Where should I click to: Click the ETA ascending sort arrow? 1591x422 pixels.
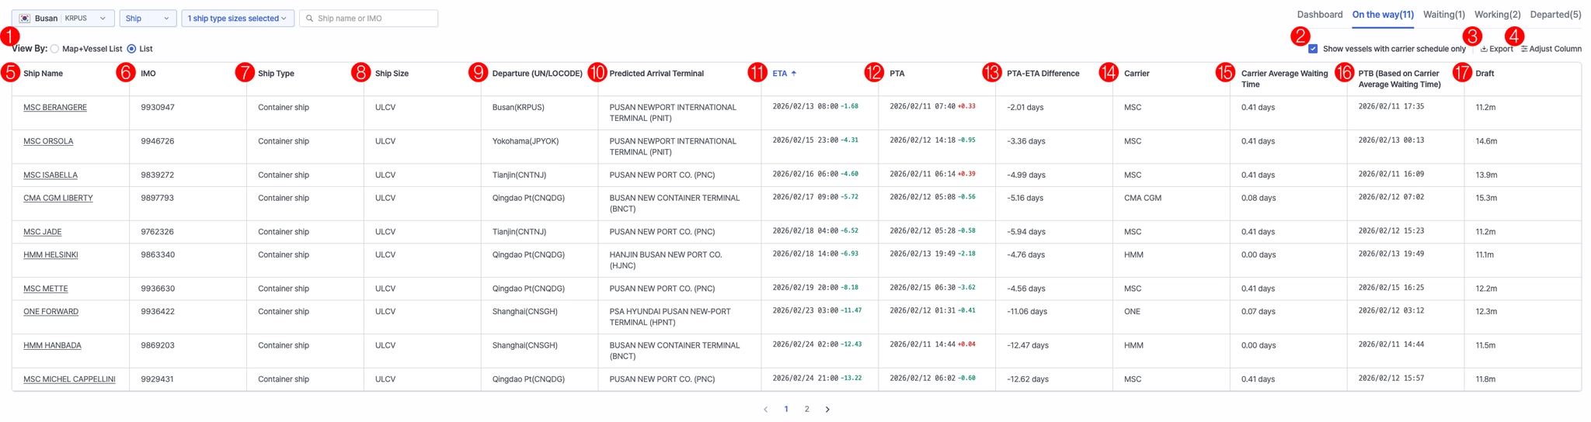click(793, 73)
